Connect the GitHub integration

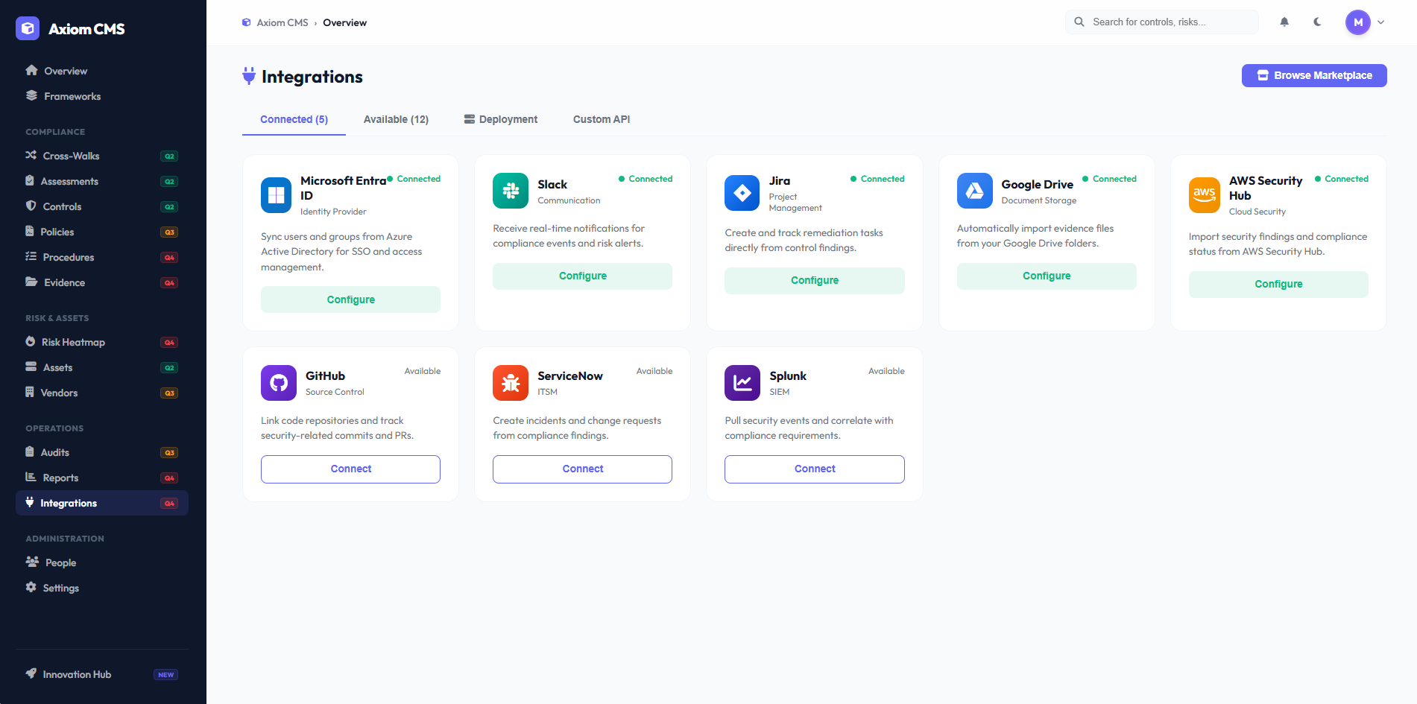coord(350,469)
